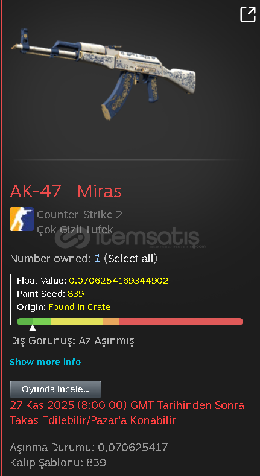The width and height of the screenshot is (260, 476).
Task: Click the white float marker triangle
Action: pos(33,328)
